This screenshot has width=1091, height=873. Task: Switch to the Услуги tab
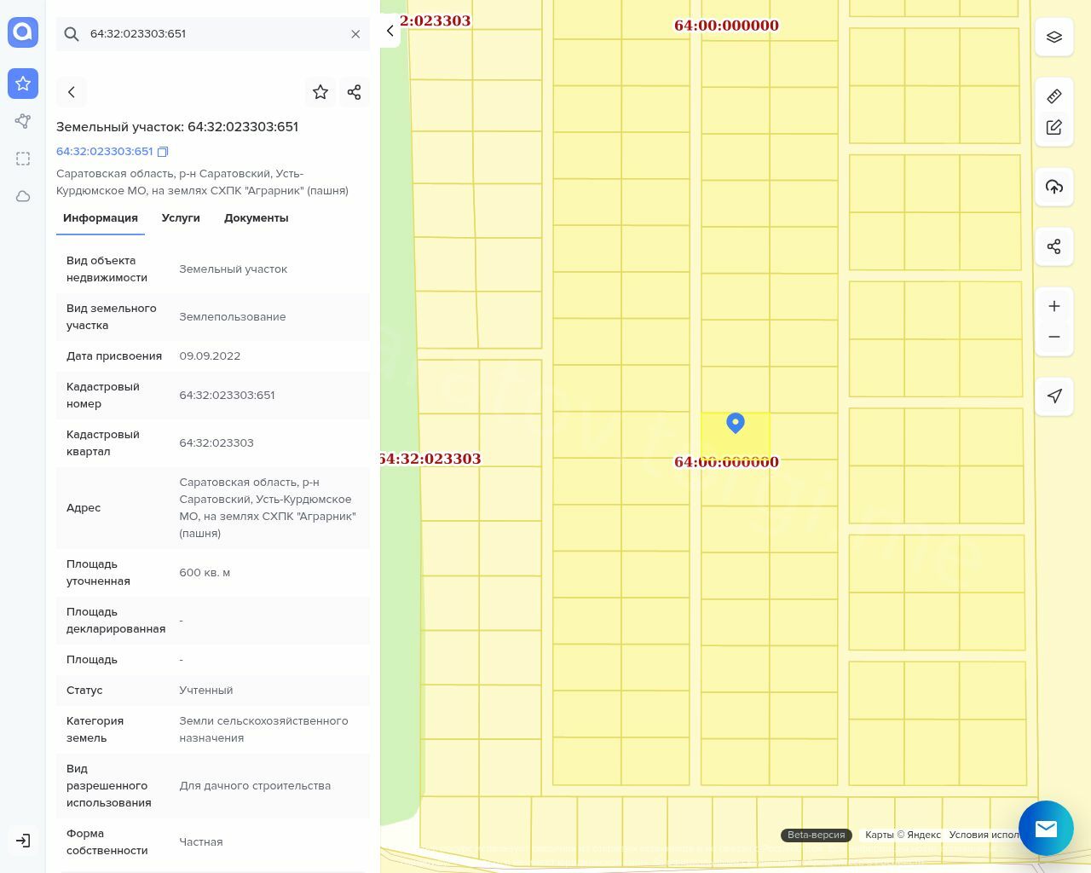[181, 218]
